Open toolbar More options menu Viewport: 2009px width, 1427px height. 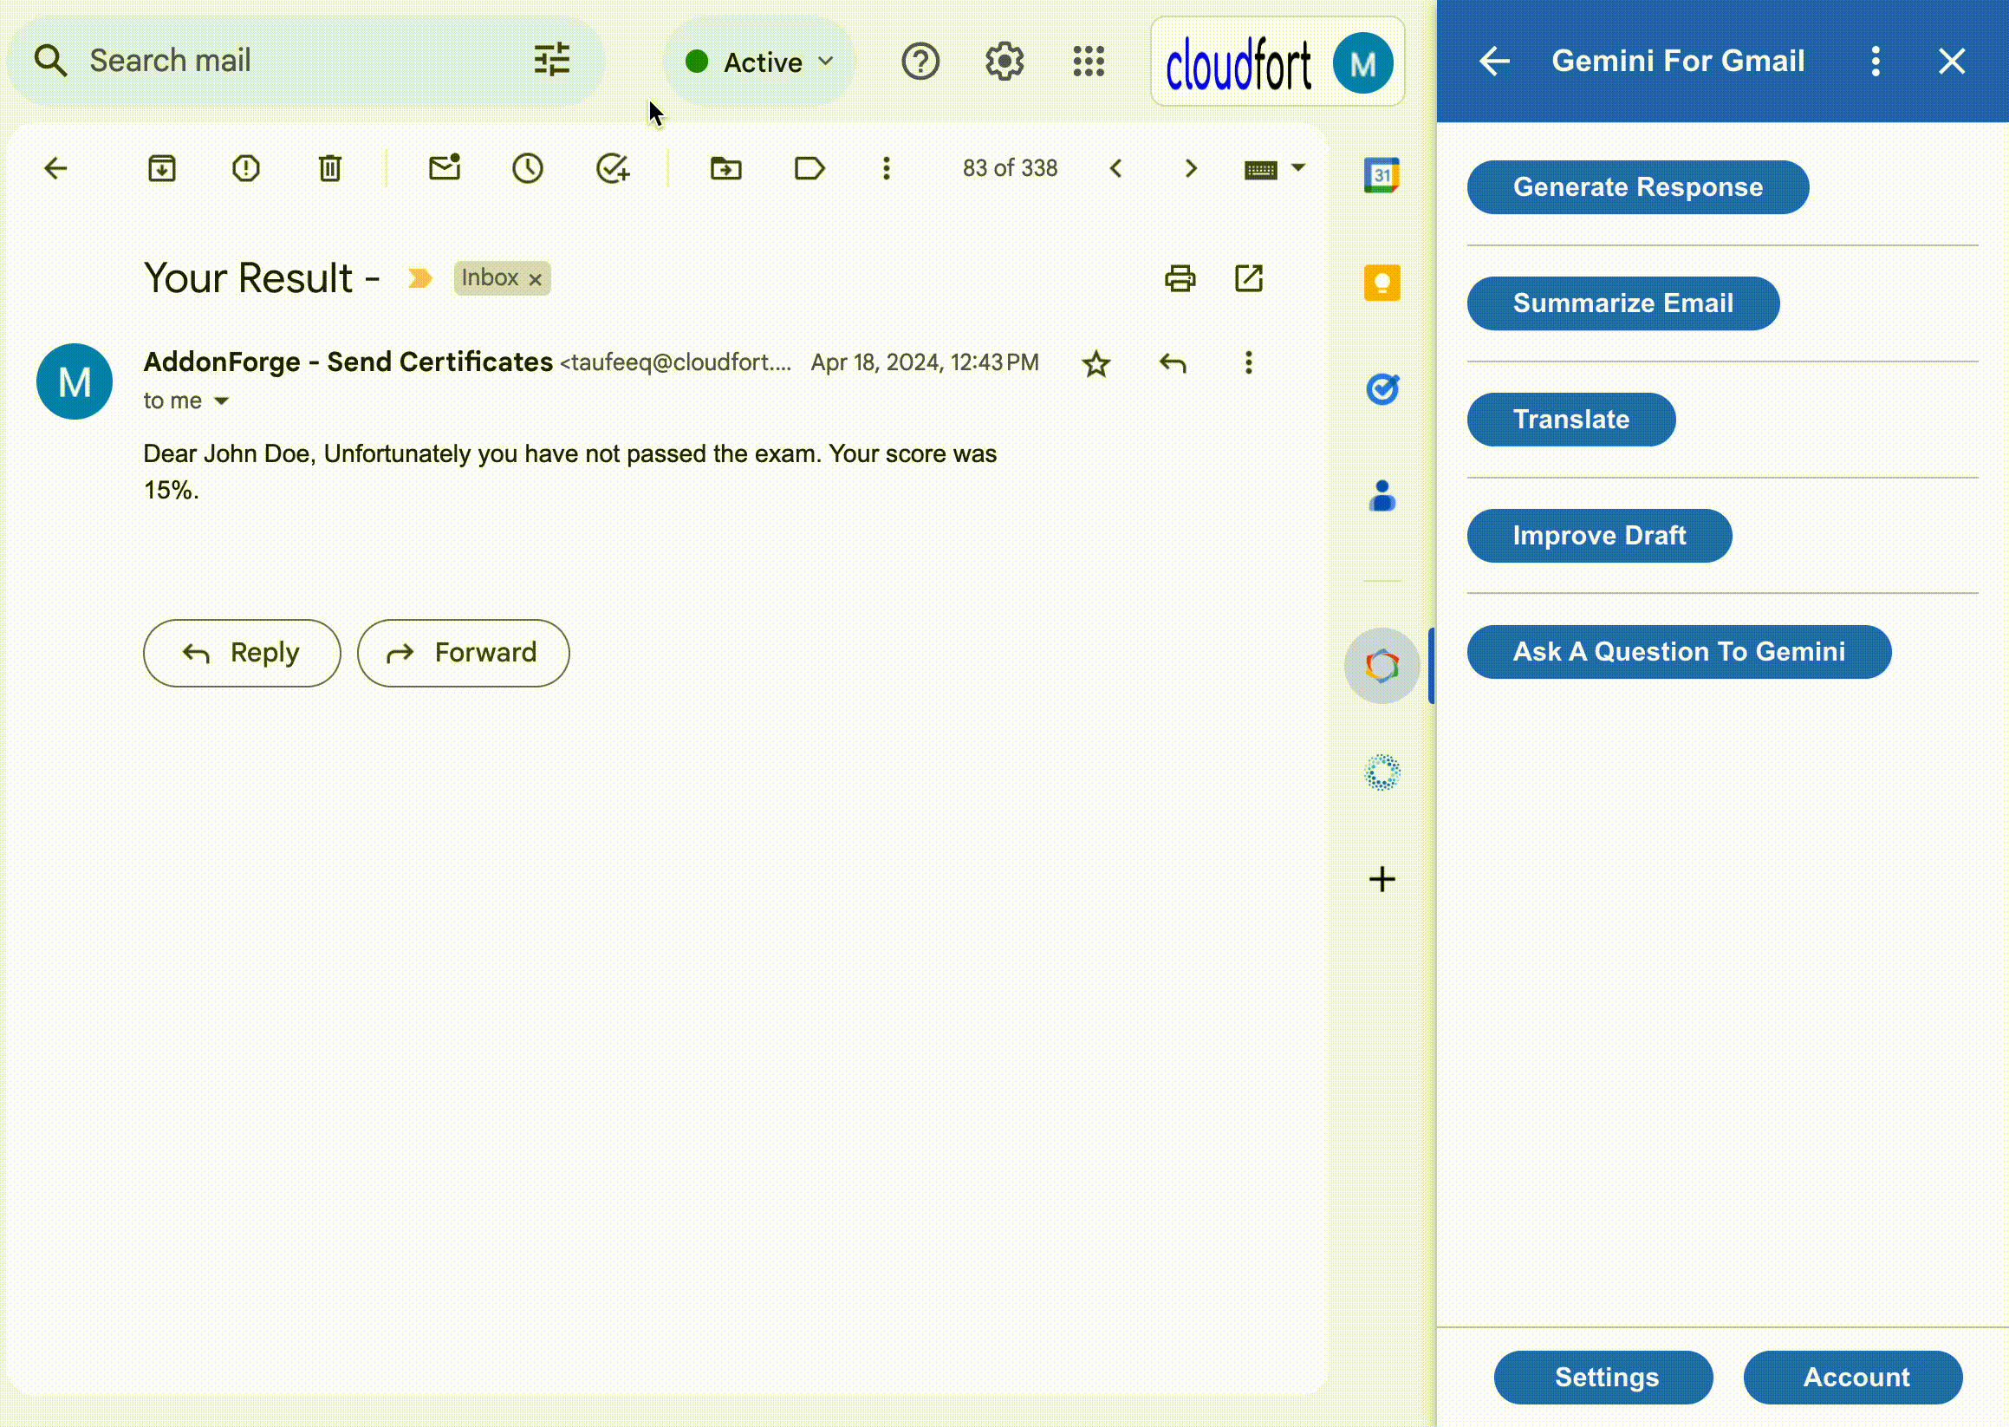click(x=887, y=168)
